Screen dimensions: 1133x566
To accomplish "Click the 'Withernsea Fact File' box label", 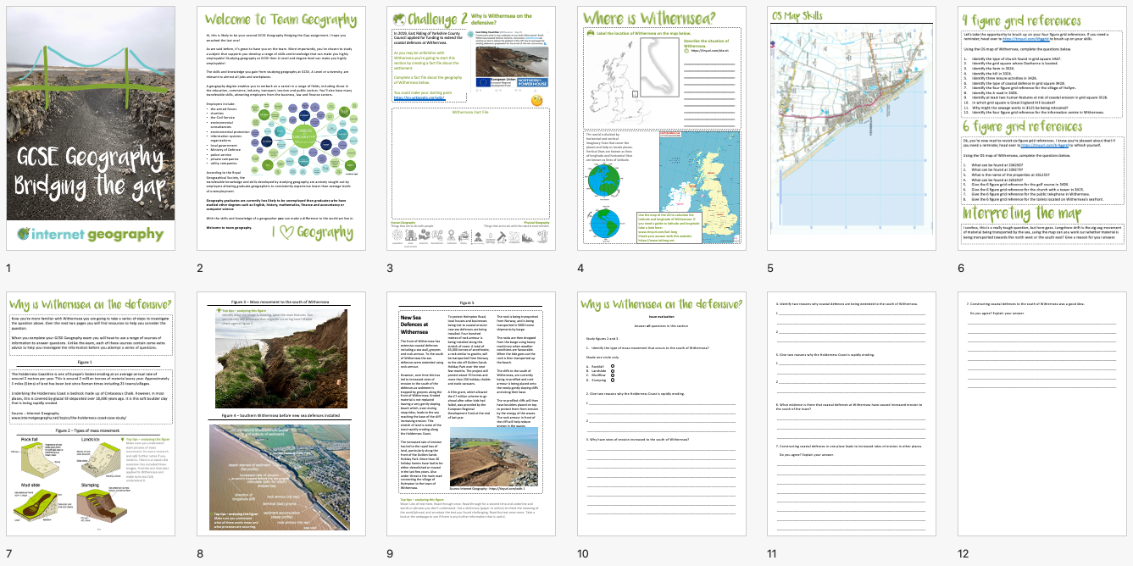I will click(472, 112).
